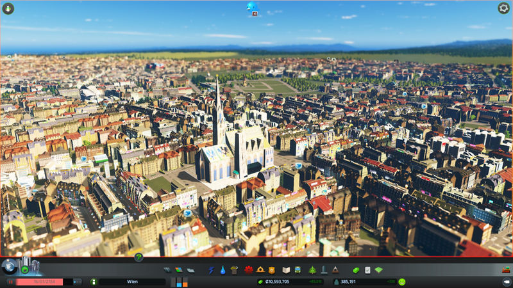Open the Economy money panel
This screenshot has height=288, width=513.
point(356,270)
